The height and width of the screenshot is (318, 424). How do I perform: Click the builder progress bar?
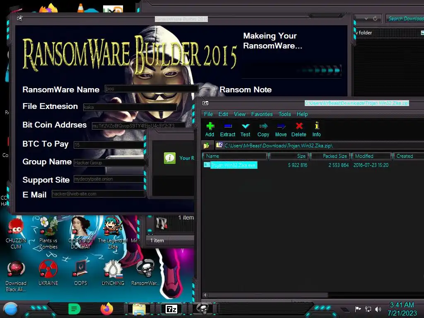(x=291, y=70)
